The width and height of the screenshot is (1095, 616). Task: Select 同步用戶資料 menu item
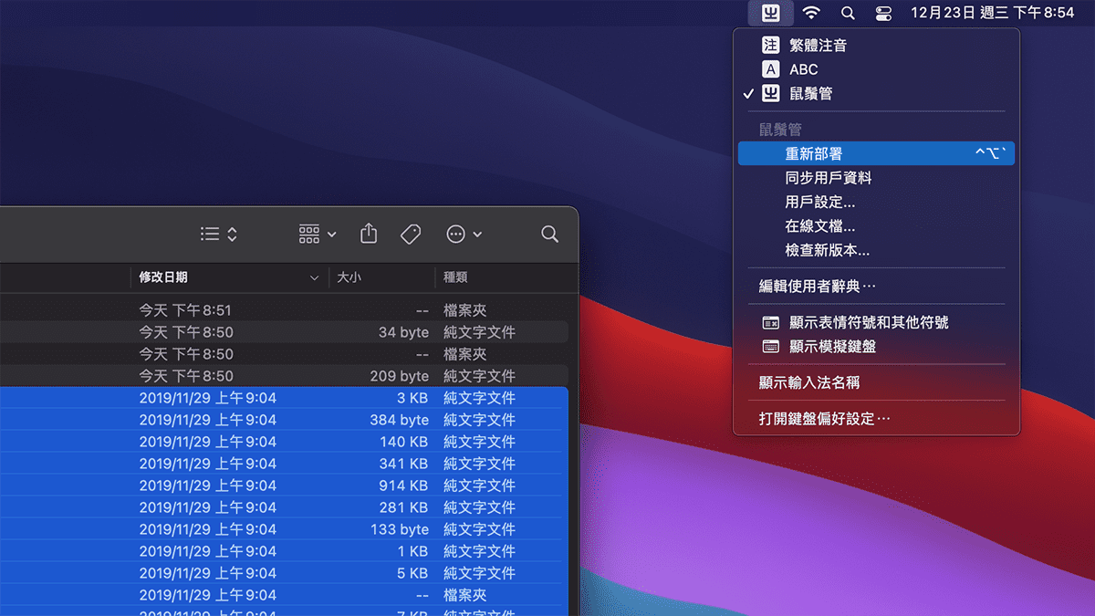[x=828, y=178]
